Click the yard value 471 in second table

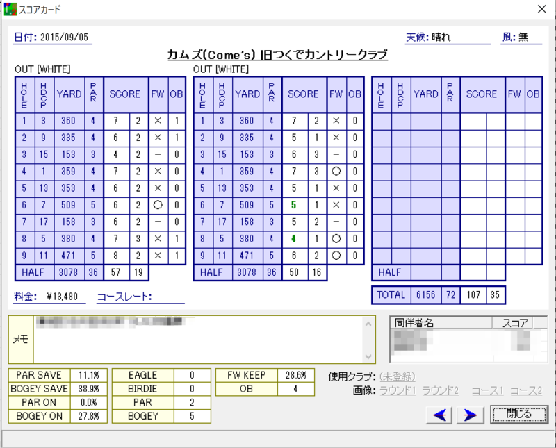pyautogui.click(x=247, y=255)
